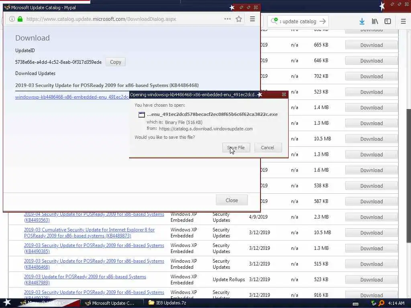Viewport: 411px width, 308px height.
Task: Click 'Update Rollups' classification cell
Action: click(228, 280)
